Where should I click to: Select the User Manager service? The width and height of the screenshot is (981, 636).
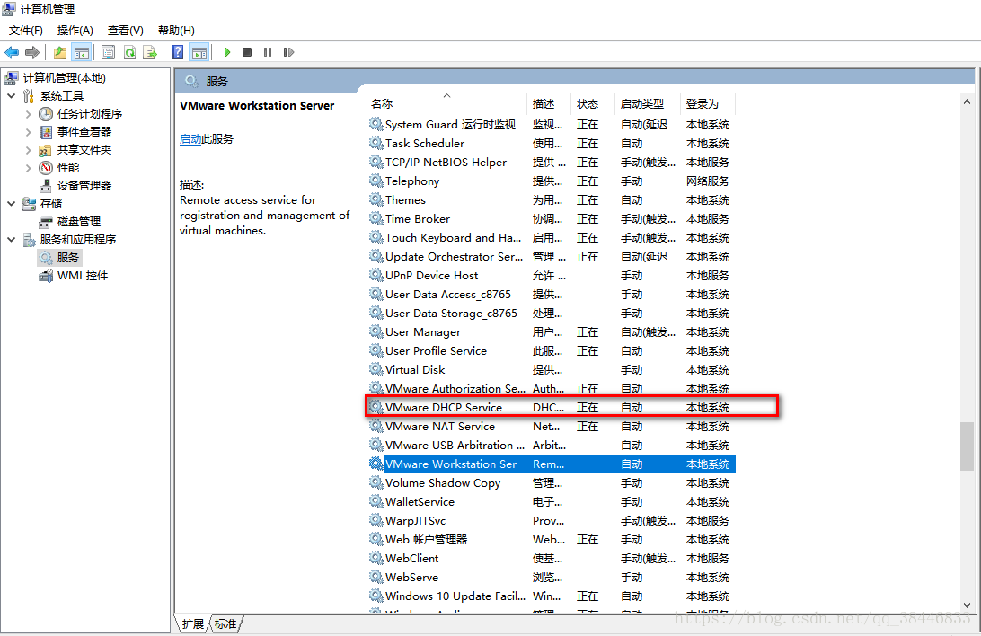tap(552, 332)
